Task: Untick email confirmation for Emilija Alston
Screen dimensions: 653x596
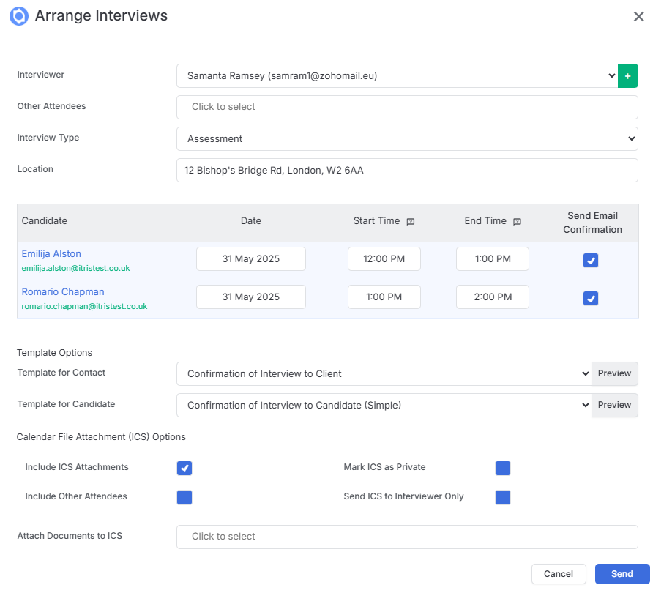Action: pos(591,261)
